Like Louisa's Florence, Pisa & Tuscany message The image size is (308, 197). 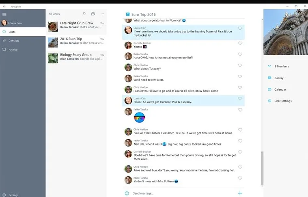(240, 98)
